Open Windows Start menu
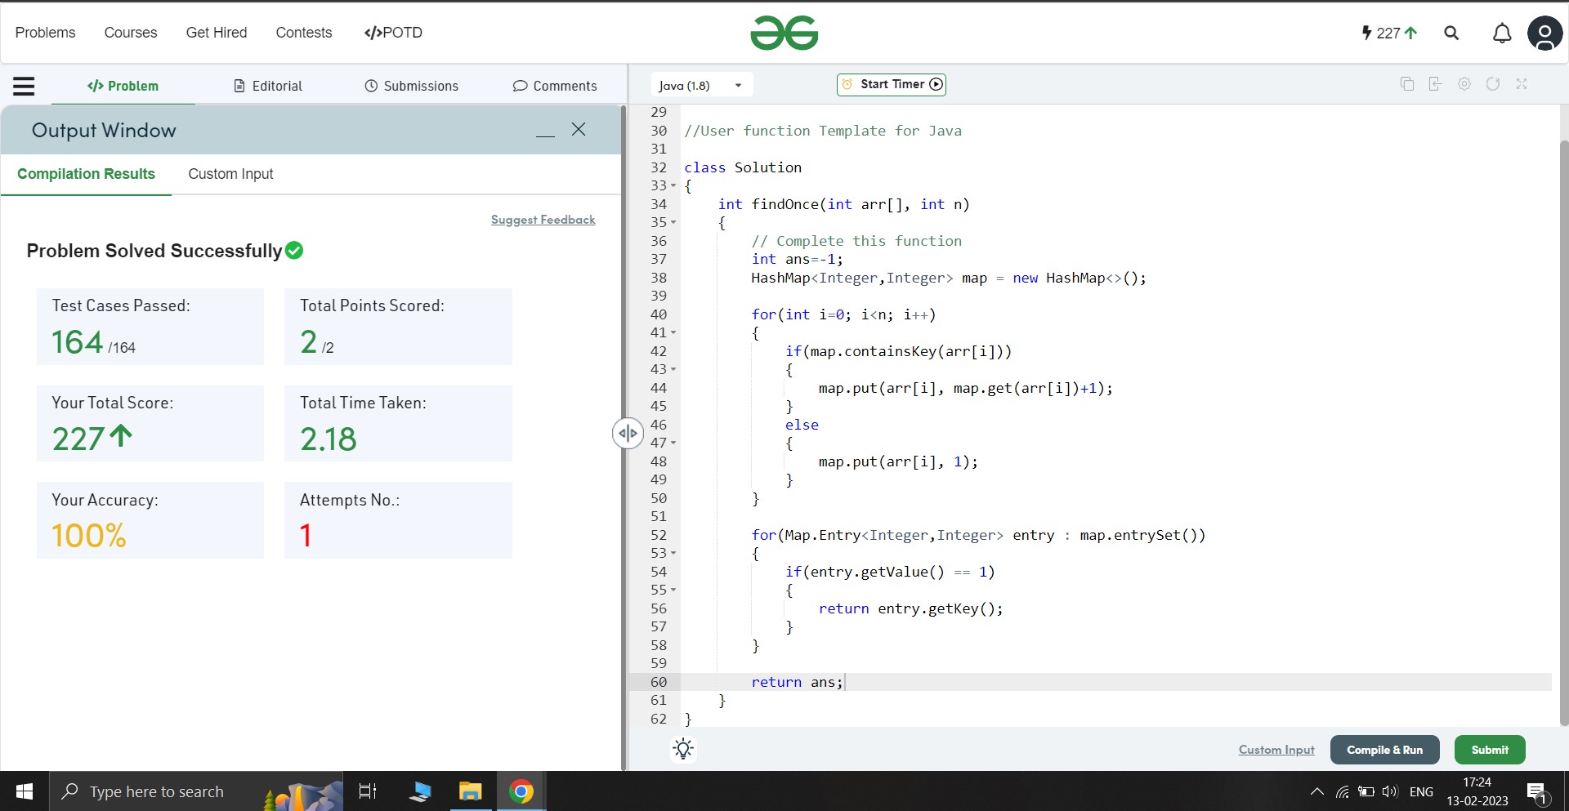Image resolution: width=1569 pixels, height=811 pixels. tap(25, 791)
